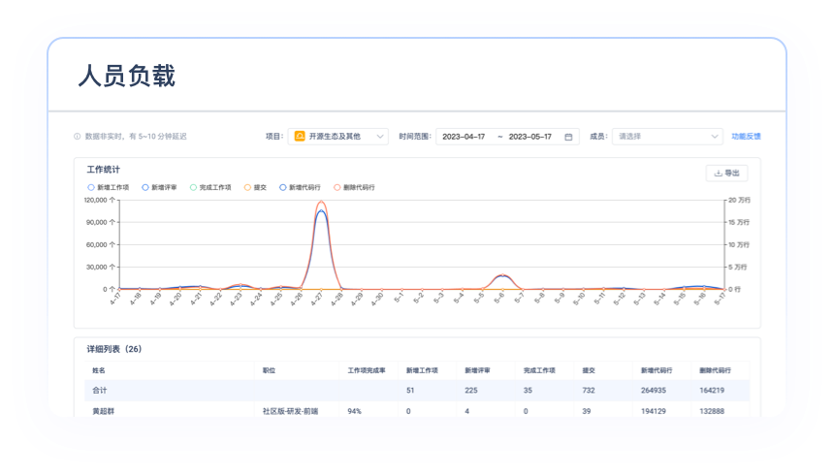Image resolution: width=834 pixels, height=475 pixels.
Task: Toggle the 新增代码行 legend series
Action: (300, 187)
